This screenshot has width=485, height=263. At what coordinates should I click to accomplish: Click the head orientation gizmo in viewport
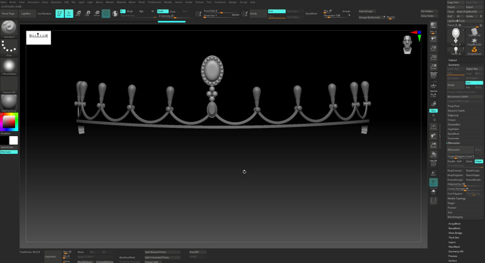[408, 46]
